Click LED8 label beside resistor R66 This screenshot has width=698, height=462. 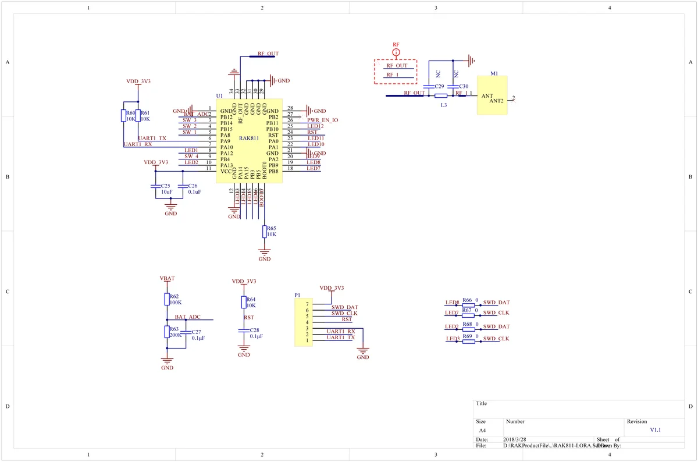452,303
